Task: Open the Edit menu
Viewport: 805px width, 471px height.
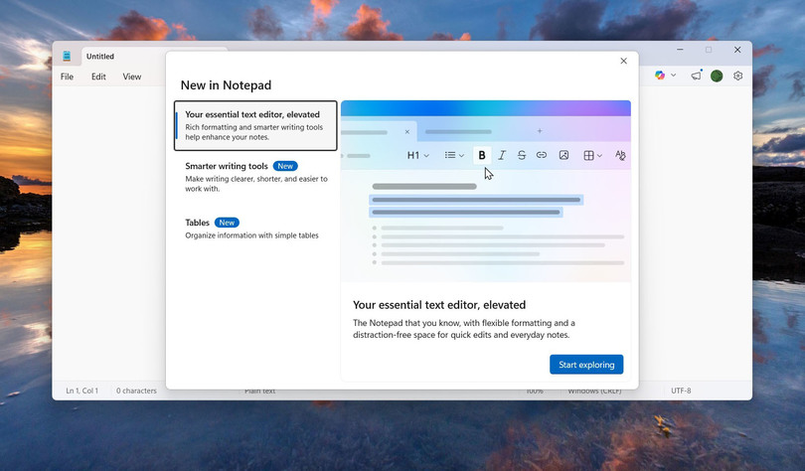Action: pos(98,77)
